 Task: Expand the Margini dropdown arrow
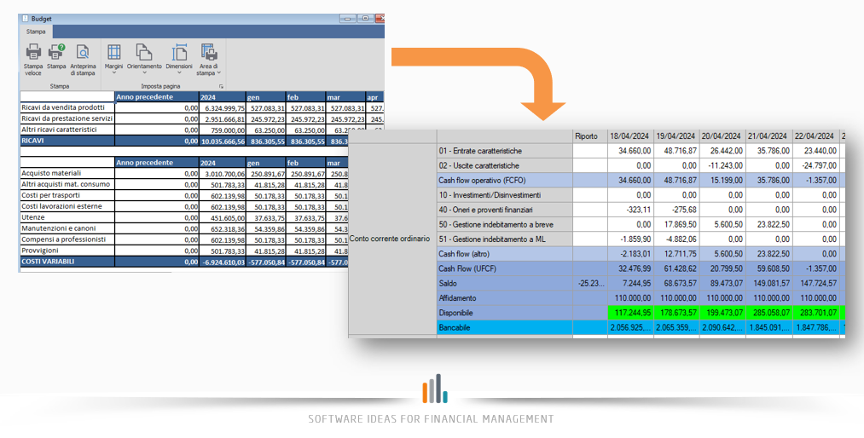tap(113, 72)
